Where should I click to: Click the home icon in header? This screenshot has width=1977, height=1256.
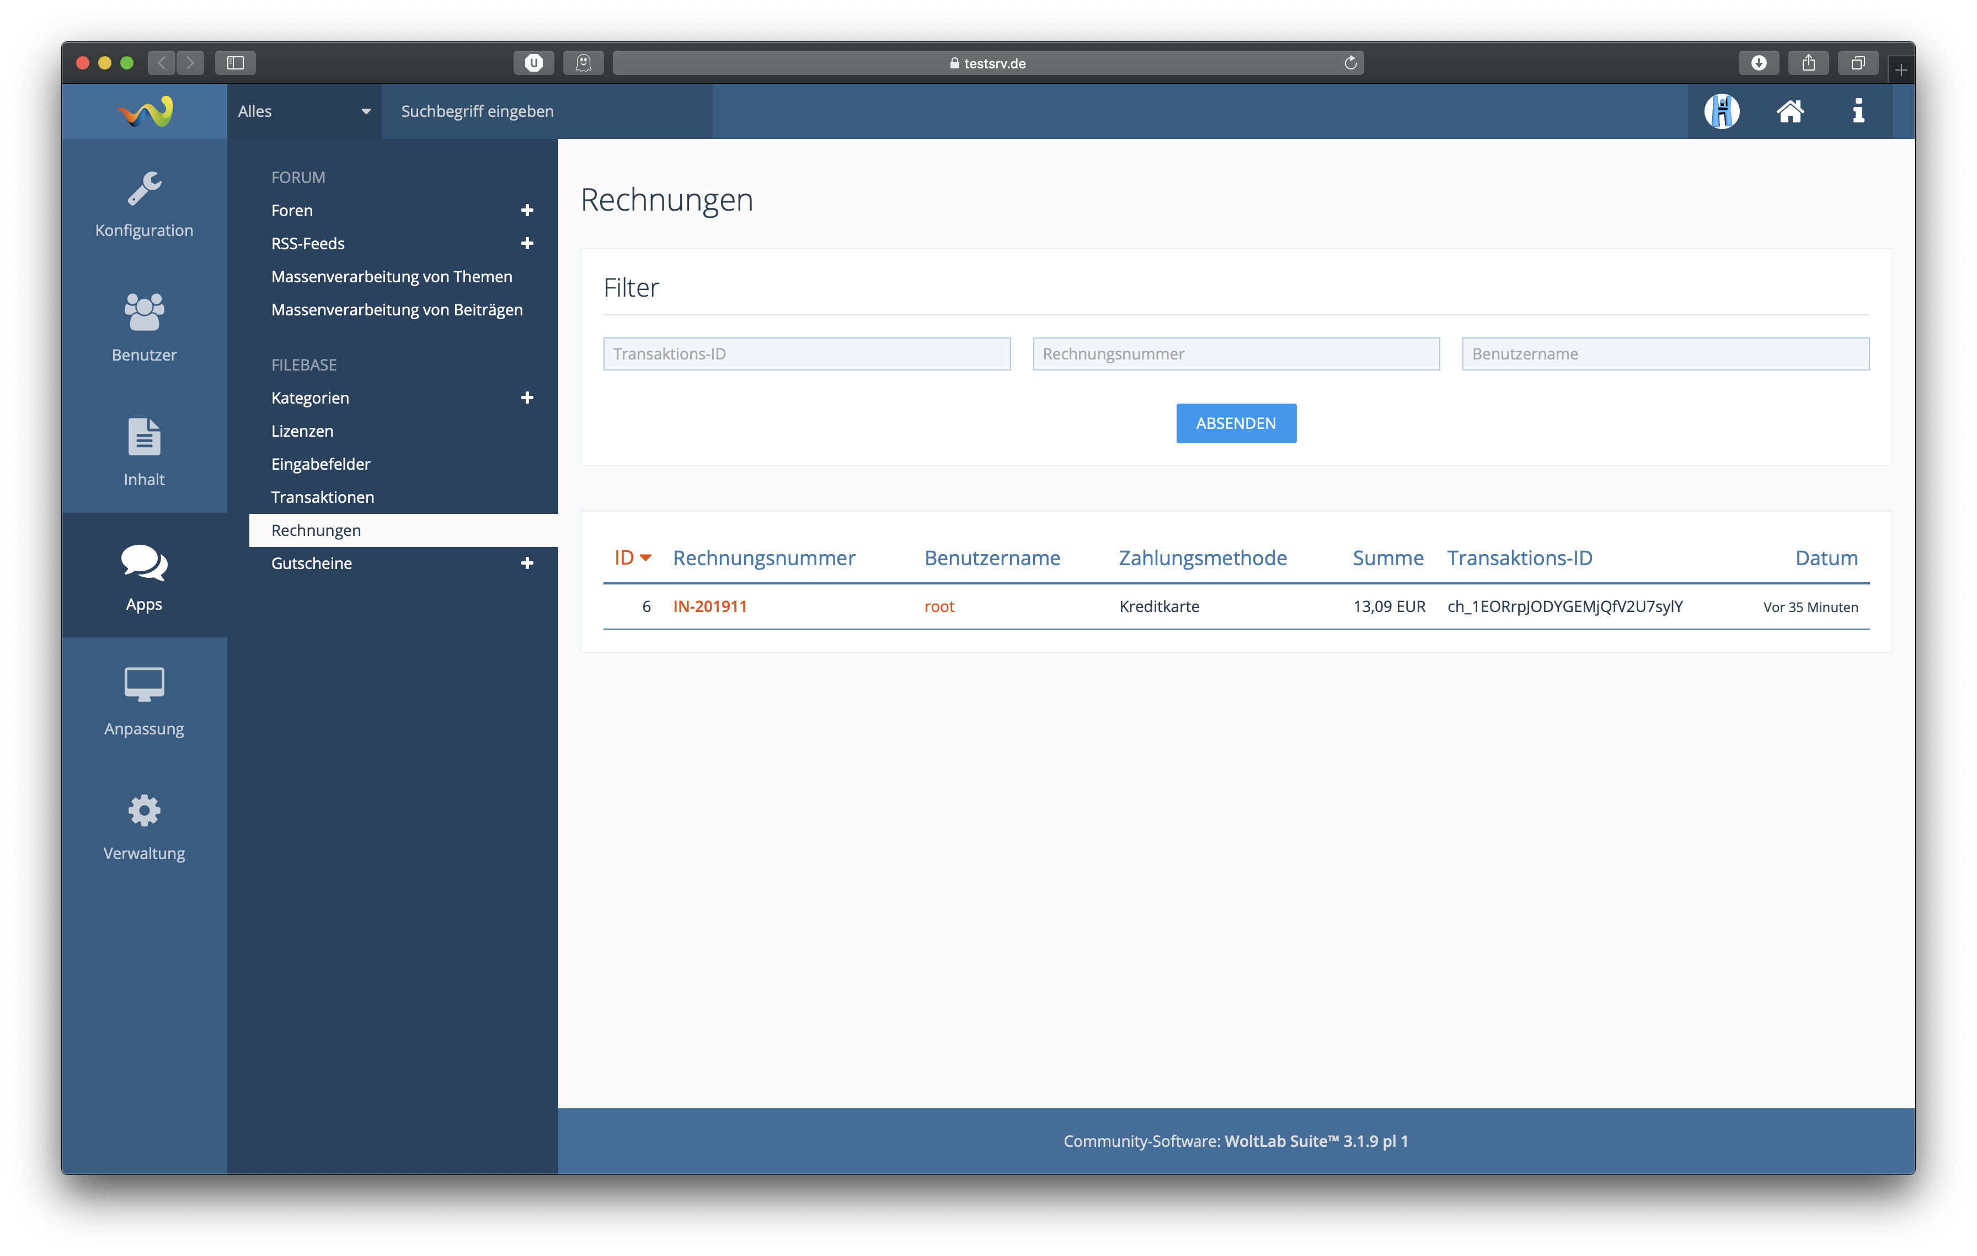coord(1790,111)
